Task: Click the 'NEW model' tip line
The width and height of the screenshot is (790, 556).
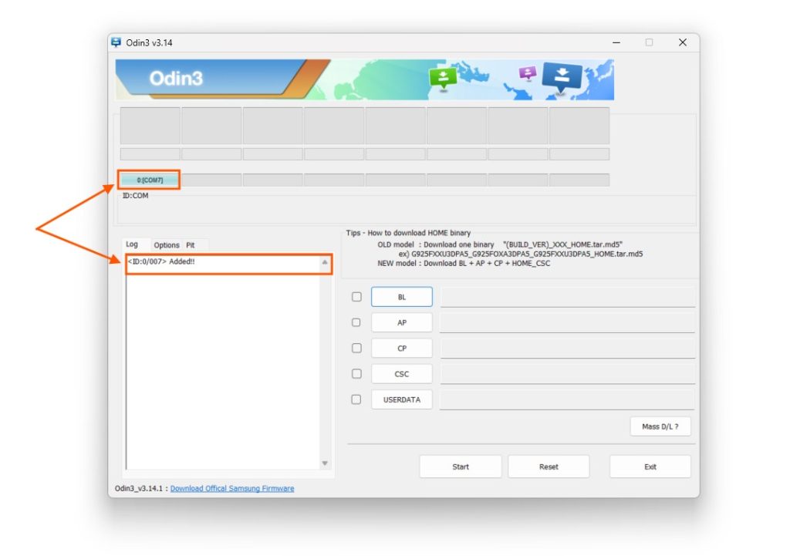Action: tap(464, 264)
